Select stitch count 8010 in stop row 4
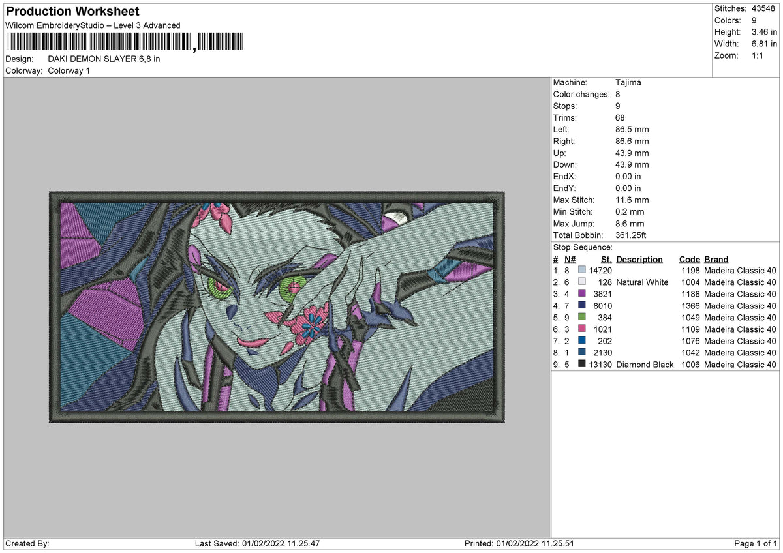 coord(602,306)
